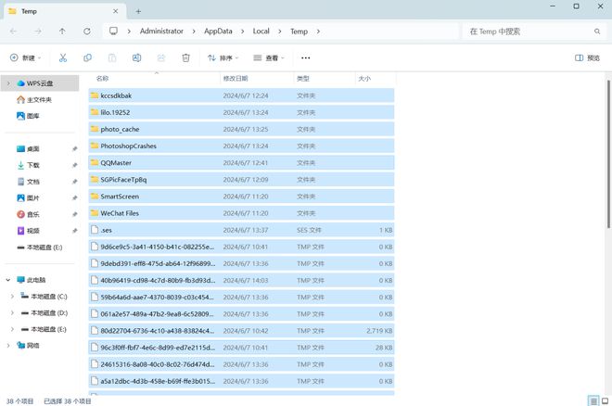The image size is (612, 406).
Task: Go up one folder level
Action: pos(62,32)
